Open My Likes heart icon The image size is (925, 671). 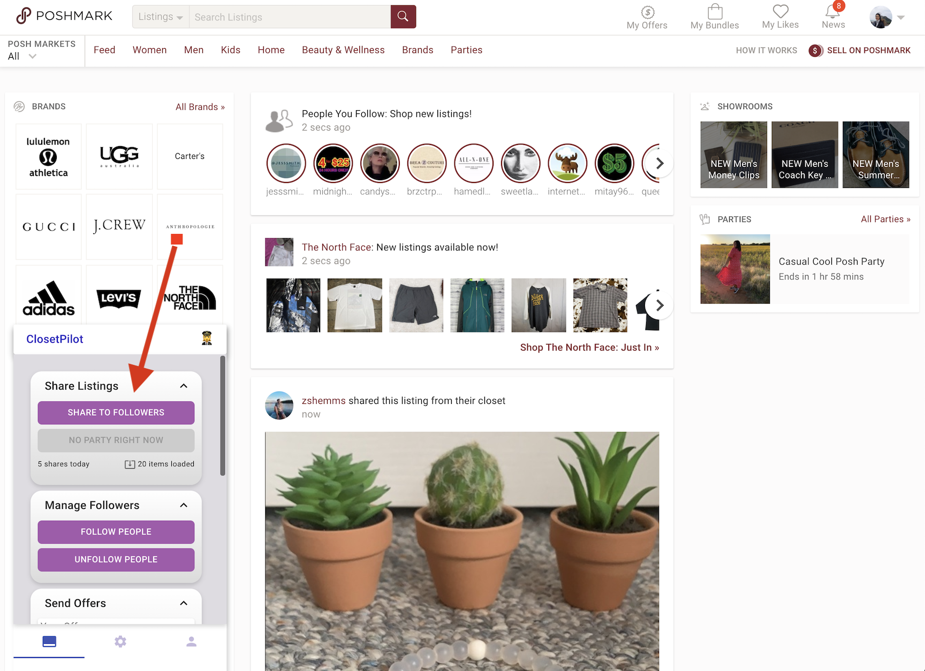pos(780,11)
